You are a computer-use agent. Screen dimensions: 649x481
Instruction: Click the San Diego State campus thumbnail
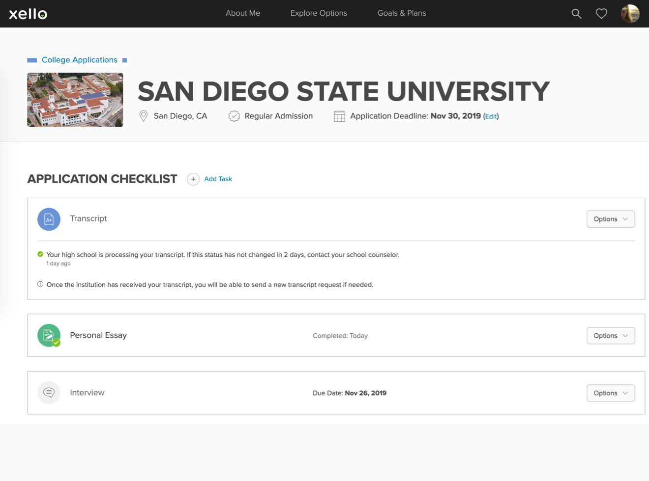75,100
